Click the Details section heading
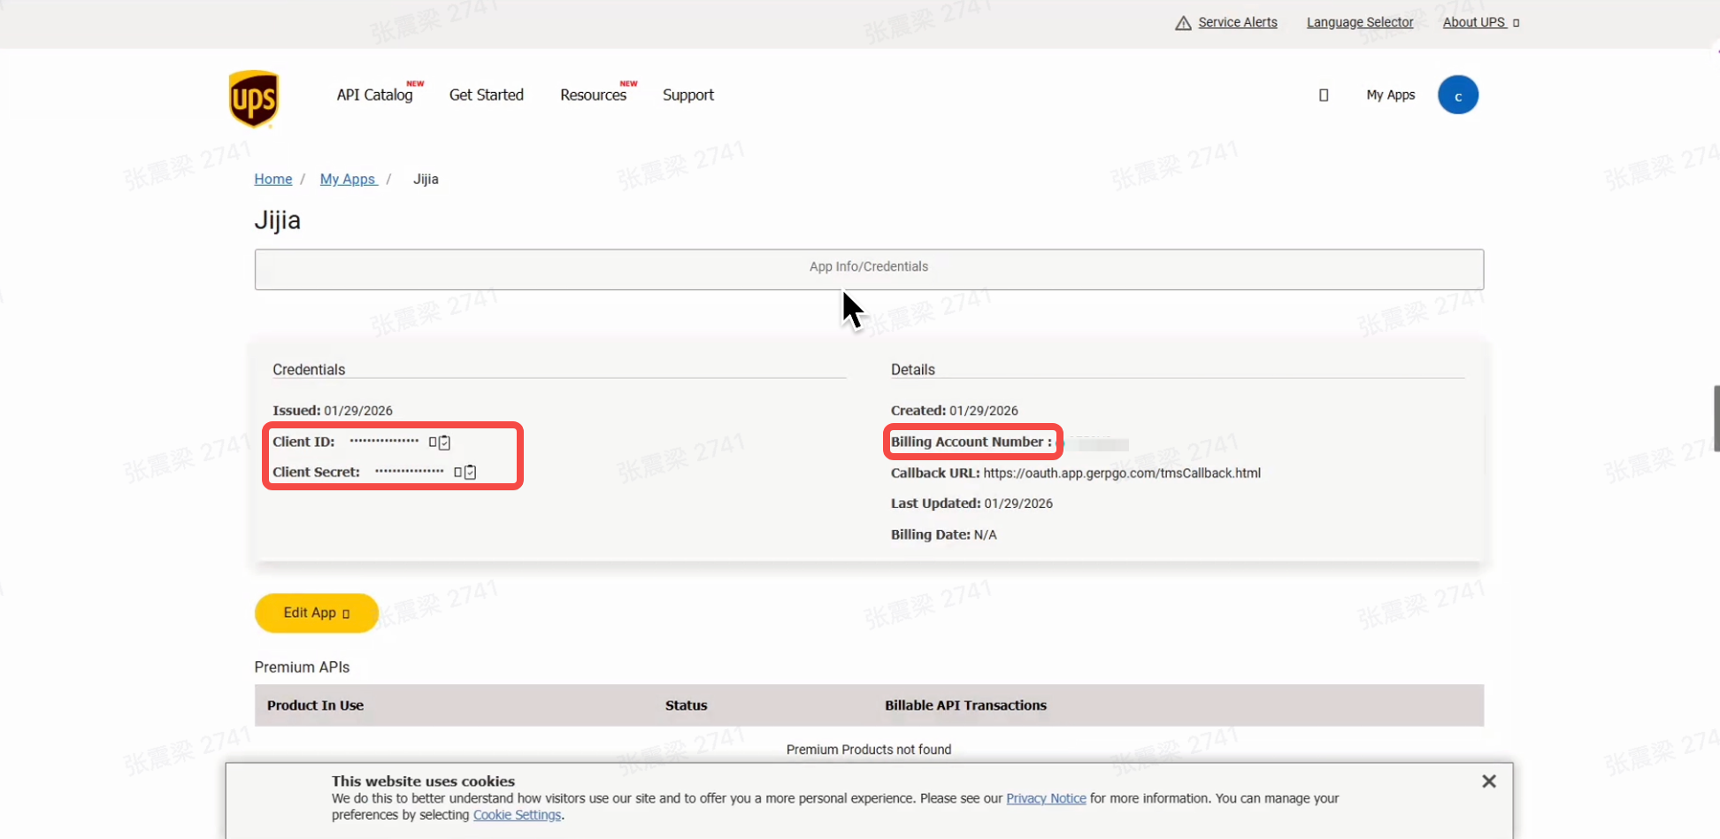The width and height of the screenshot is (1720, 839). [x=913, y=370]
